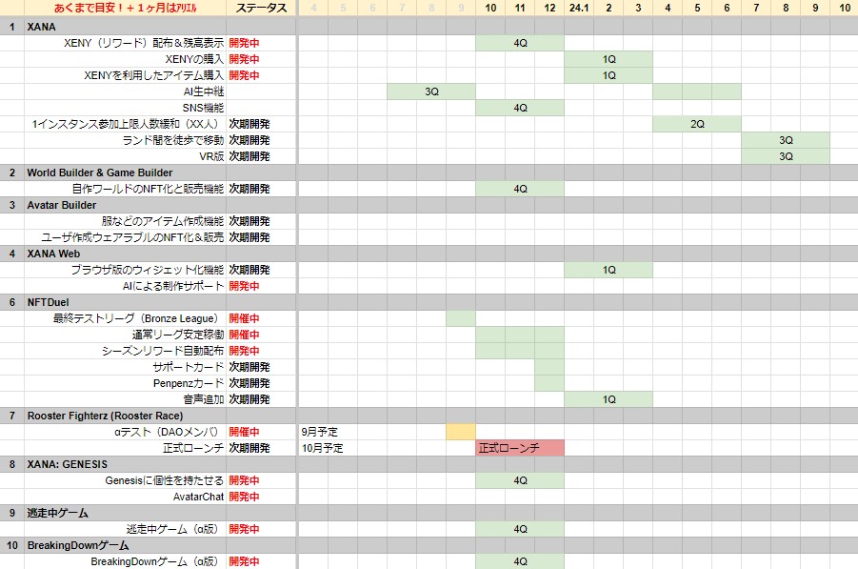This screenshot has height=569, width=858.
Task: Click the シーズンリワード自動配布 row label
Action: click(163, 351)
